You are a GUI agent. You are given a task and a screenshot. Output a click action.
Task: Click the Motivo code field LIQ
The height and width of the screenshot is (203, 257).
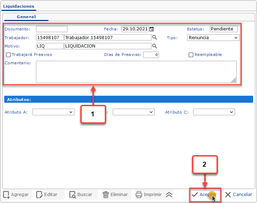click(x=50, y=46)
